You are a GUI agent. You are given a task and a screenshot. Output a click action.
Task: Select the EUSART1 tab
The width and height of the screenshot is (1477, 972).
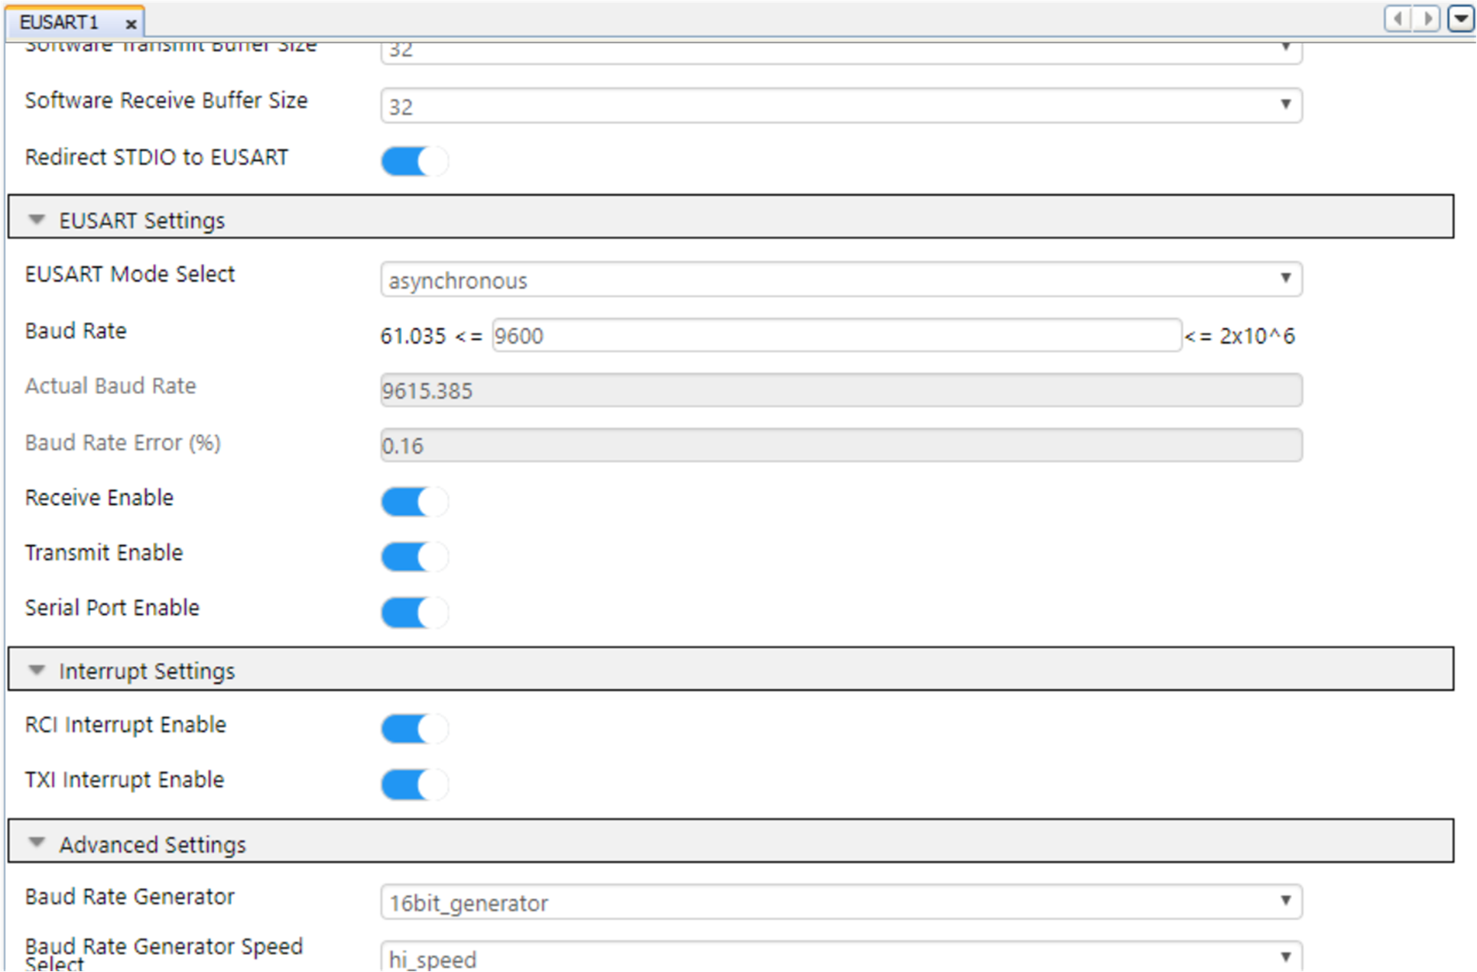pos(60,22)
